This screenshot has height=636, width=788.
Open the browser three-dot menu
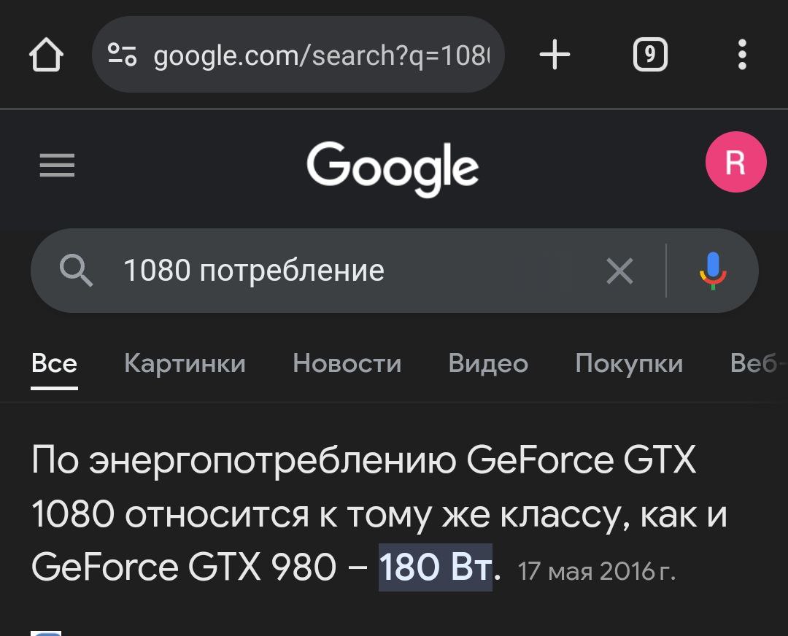click(x=742, y=54)
